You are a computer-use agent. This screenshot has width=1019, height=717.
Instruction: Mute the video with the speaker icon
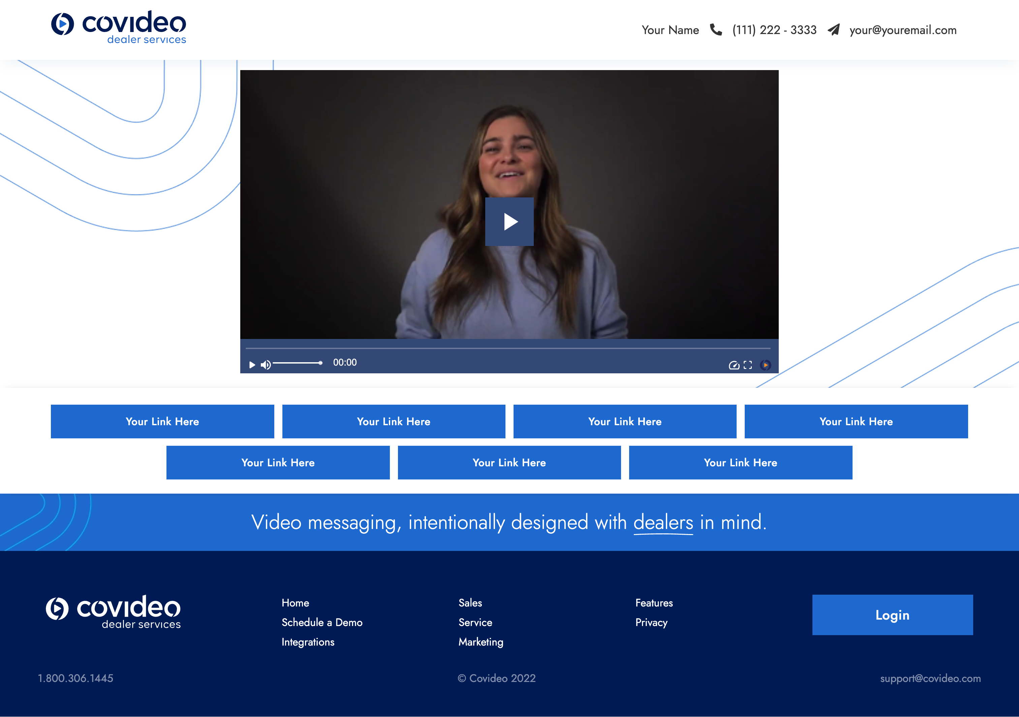[266, 365]
